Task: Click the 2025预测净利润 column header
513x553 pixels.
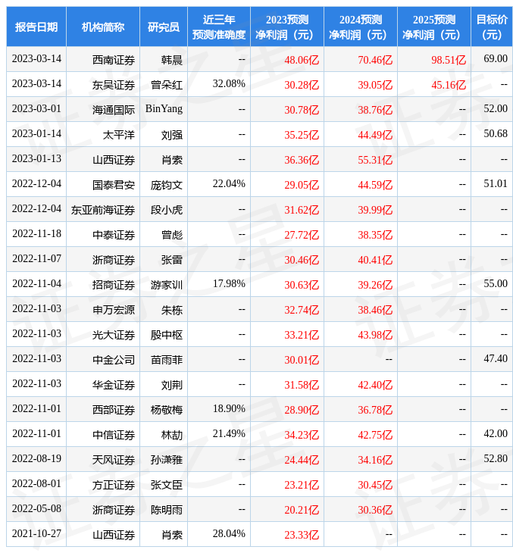Action: (x=433, y=27)
